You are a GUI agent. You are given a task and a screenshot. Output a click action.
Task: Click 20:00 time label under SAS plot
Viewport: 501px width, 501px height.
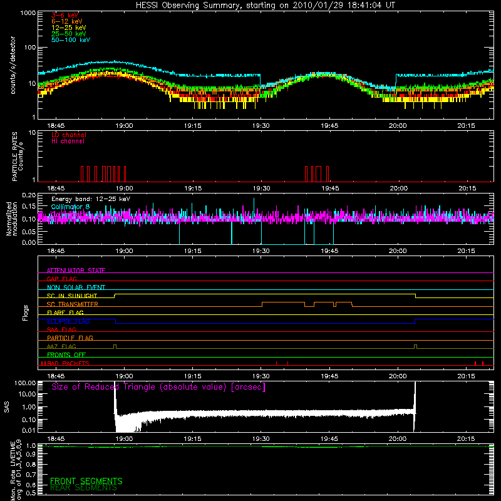point(398,439)
